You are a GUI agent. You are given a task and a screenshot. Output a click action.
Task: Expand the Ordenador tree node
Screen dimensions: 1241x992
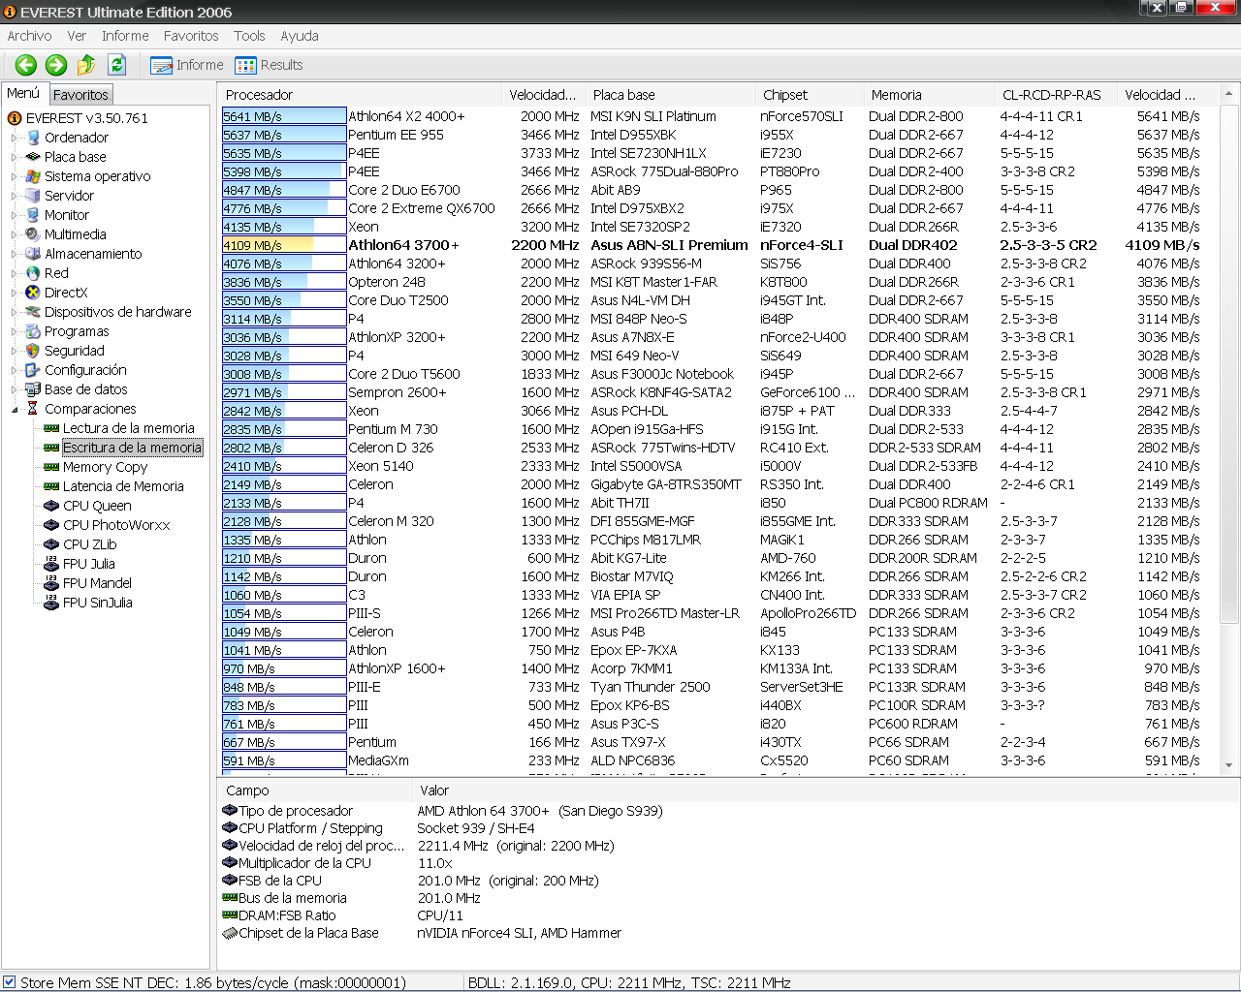(x=15, y=138)
